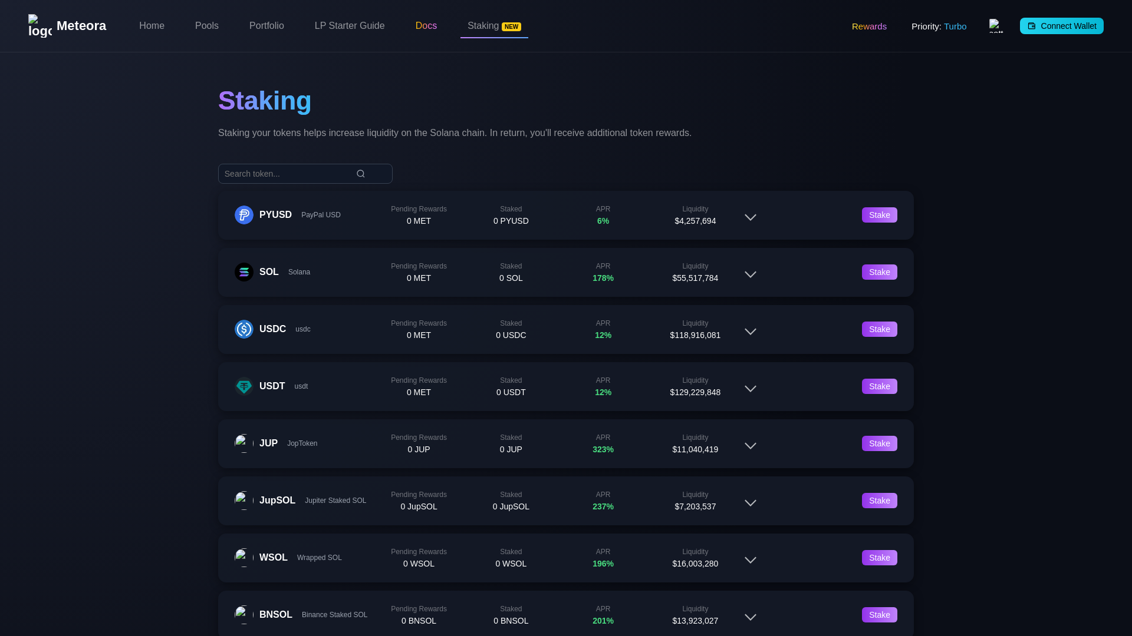Image resolution: width=1132 pixels, height=636 pixels.
Task: Expand the WSOL row details
Action: point(751,560)
